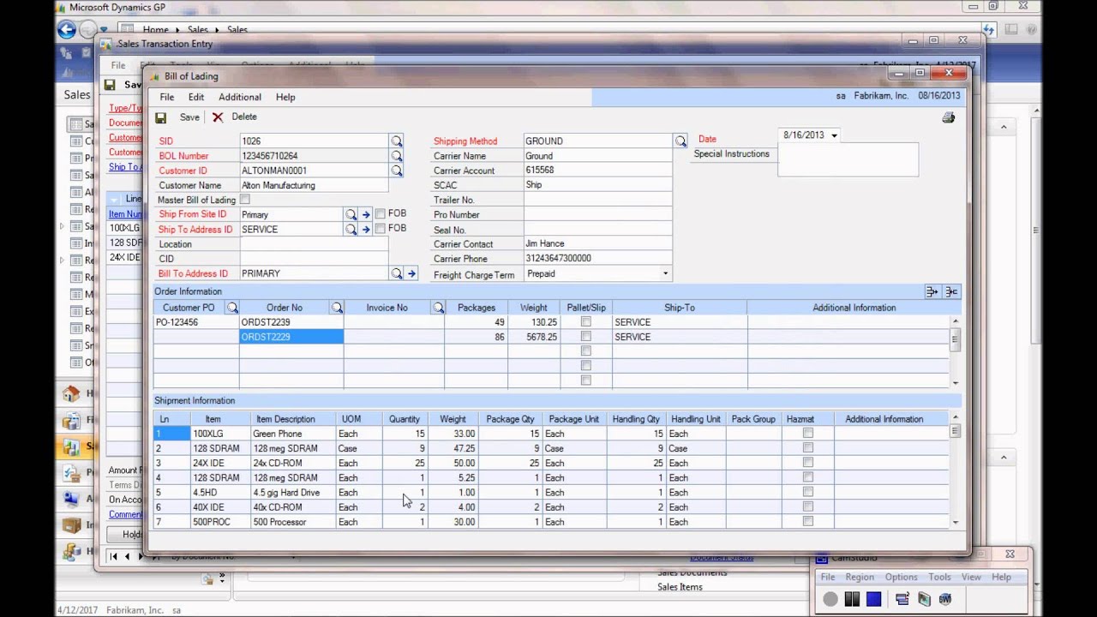The width and height of the screenshot is (1097, 617).
Task: Click the Invoice No column lookup icon
Action: point(438,308)
